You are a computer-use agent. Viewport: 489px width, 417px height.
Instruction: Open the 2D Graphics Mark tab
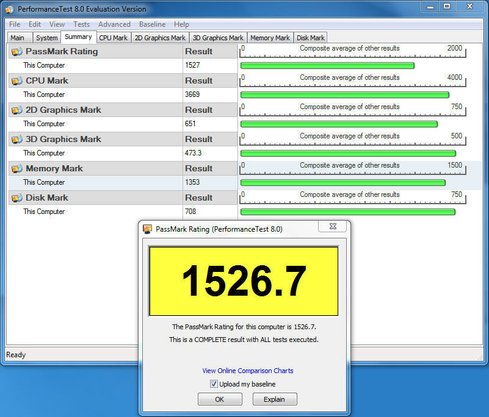[x=161, y=38]
